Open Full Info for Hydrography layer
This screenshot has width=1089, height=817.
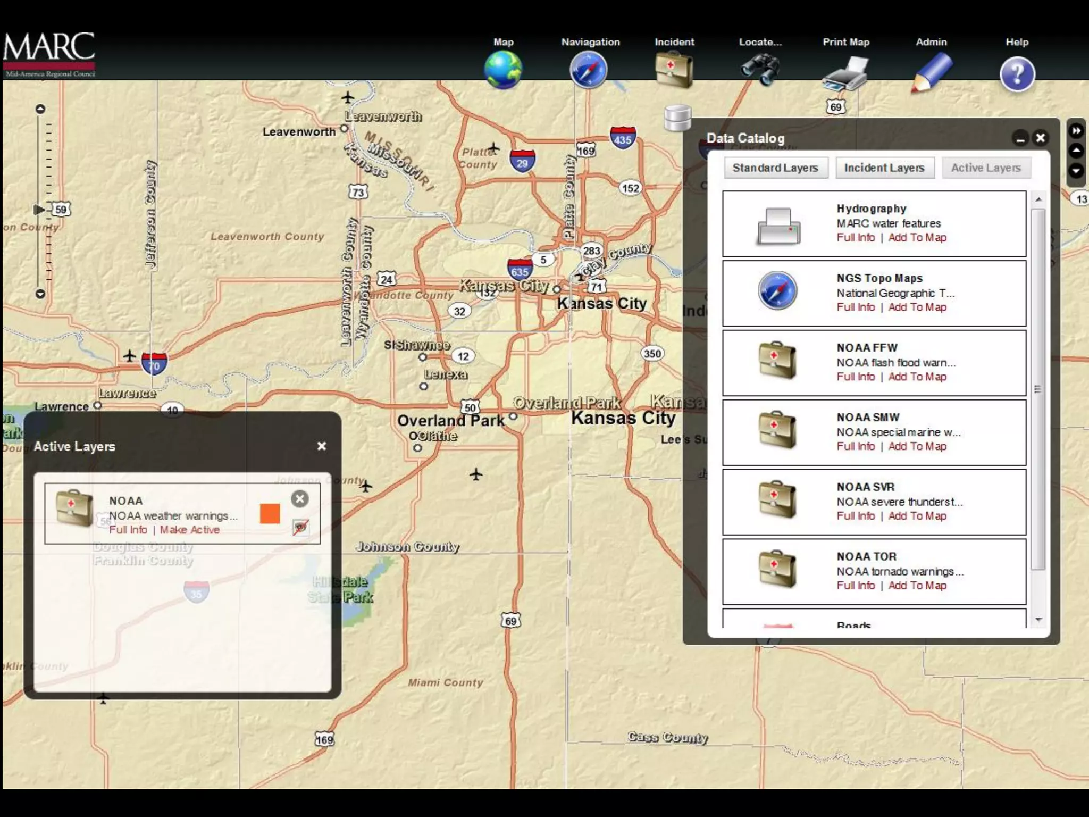coord(856,238)
